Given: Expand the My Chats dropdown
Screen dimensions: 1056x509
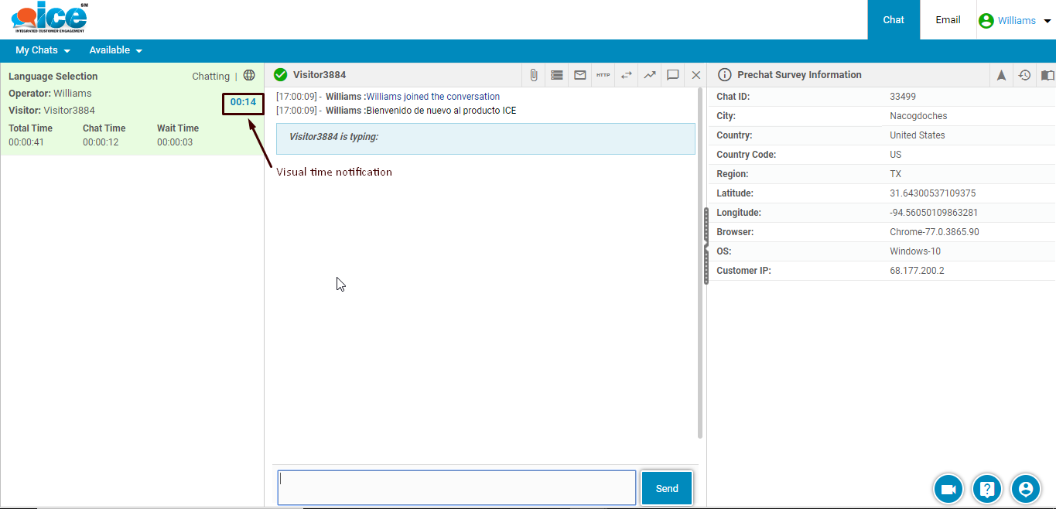Looking at the screenshot, I should pyautogui.click(x=43, y=50).
